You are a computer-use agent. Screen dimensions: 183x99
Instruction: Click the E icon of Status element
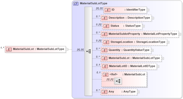pyautogui.click(x=106, y=26)
